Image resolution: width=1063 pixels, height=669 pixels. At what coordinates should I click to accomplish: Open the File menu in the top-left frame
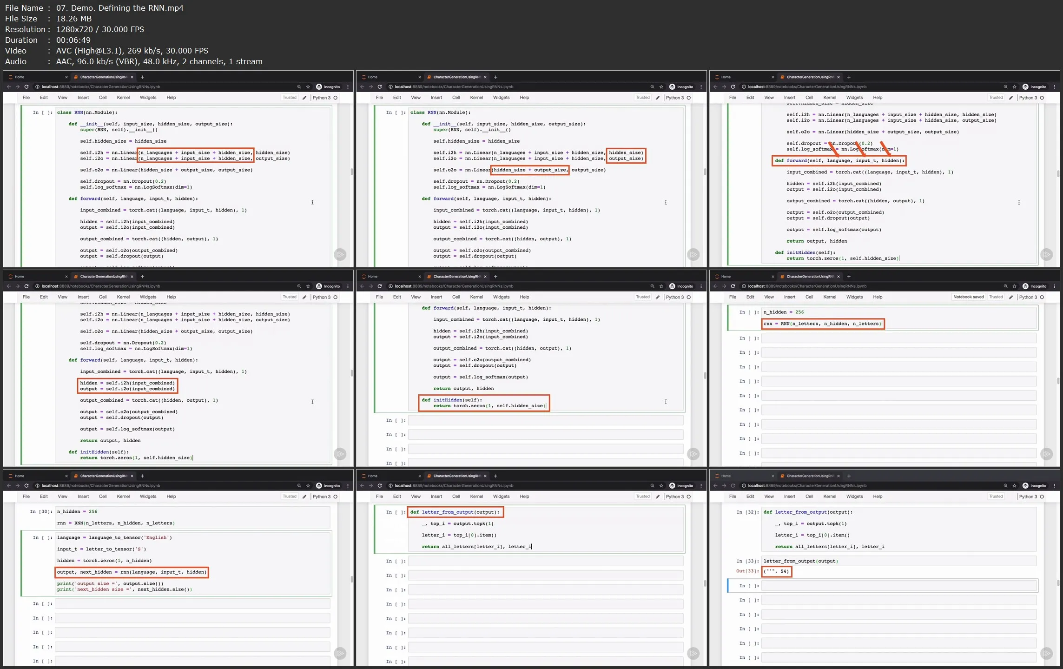click(x=26, y=98)
